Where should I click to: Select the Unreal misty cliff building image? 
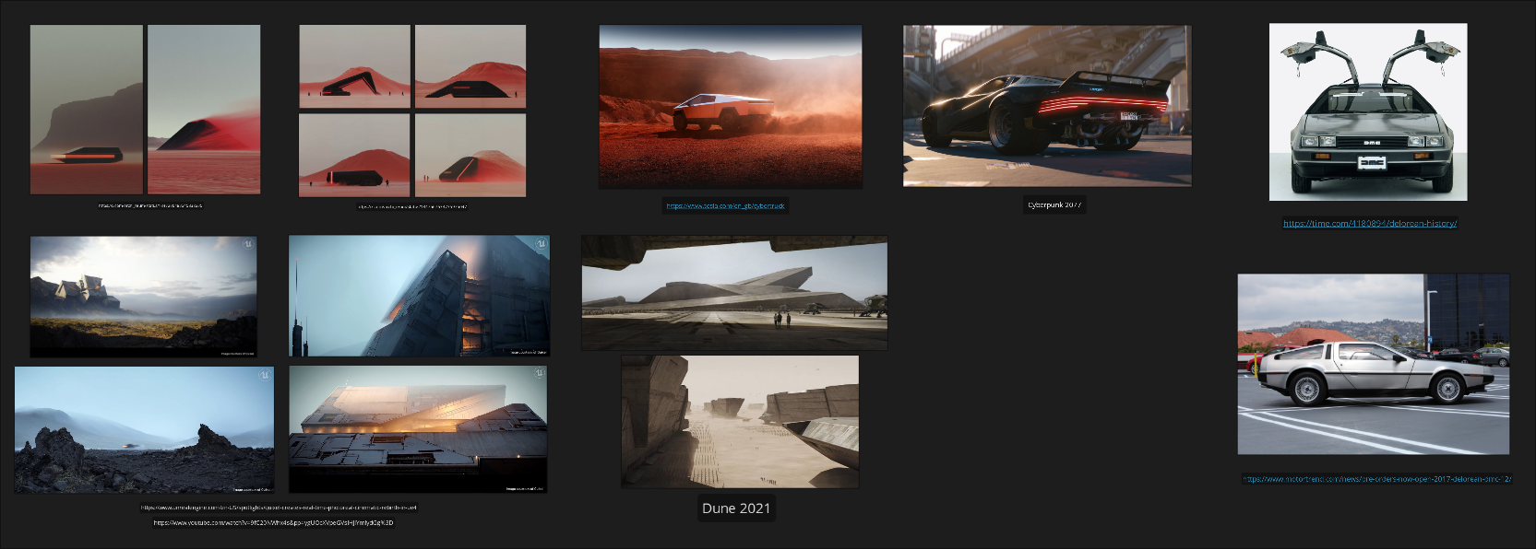143,297
